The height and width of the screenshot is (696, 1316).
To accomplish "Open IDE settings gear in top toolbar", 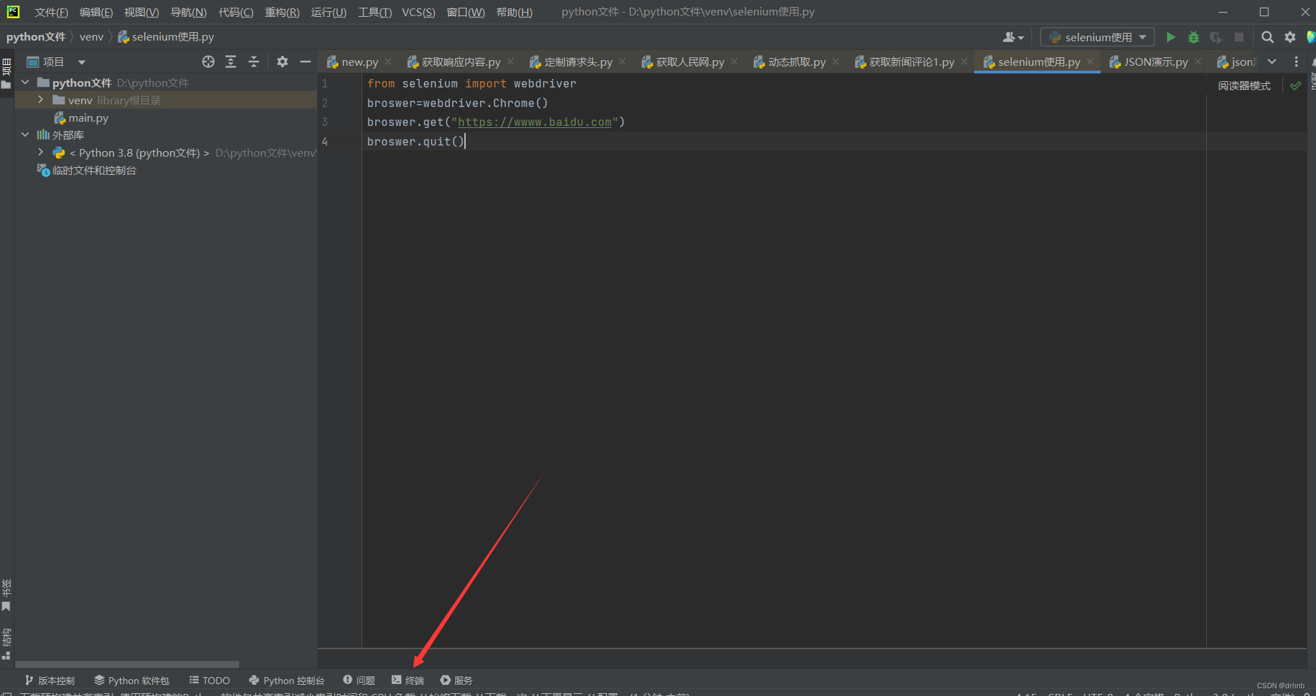I will click(x=1290, y=37).
